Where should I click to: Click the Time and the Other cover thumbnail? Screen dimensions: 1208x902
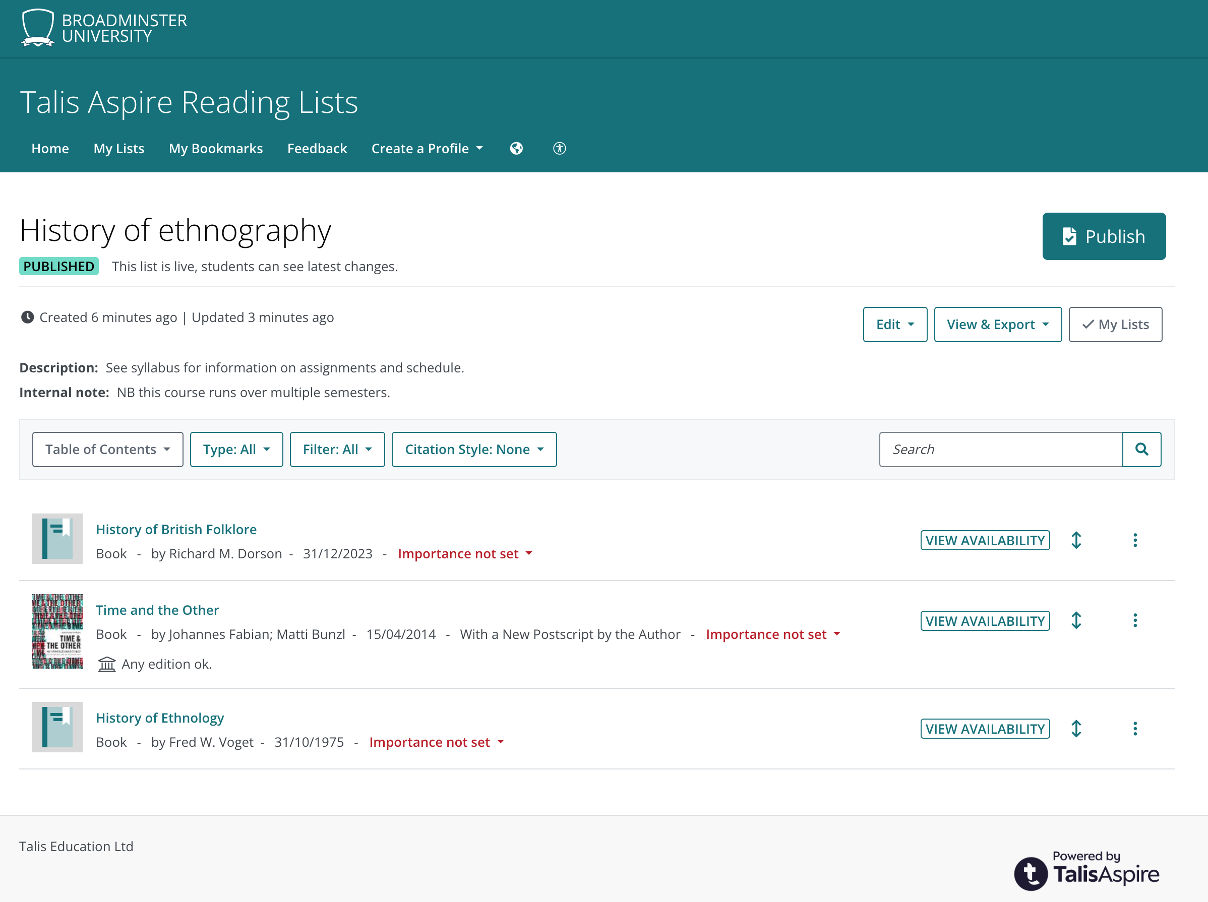[57, 631]
